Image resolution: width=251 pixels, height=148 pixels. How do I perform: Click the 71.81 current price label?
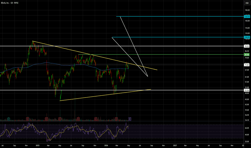click(247, 65)
